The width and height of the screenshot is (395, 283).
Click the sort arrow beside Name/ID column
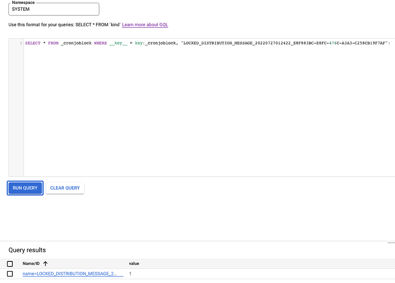pyautogui.click(x=45, y=263)
